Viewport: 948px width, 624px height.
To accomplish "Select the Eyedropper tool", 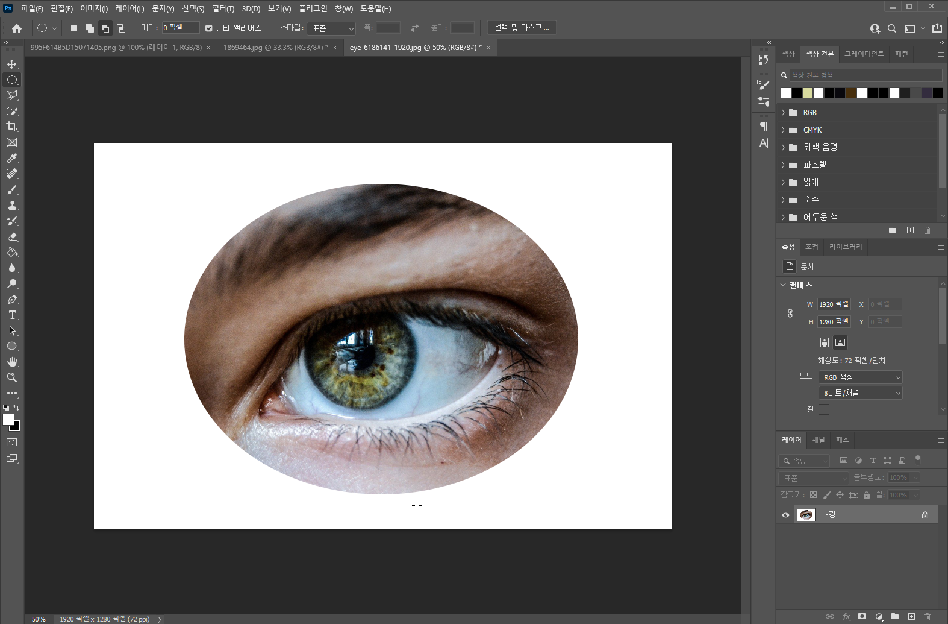I will pyautogui.click(x=12, y=158).
